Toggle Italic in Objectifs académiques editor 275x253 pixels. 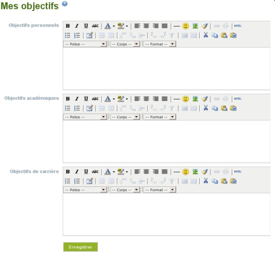click(x=77, y=99)
